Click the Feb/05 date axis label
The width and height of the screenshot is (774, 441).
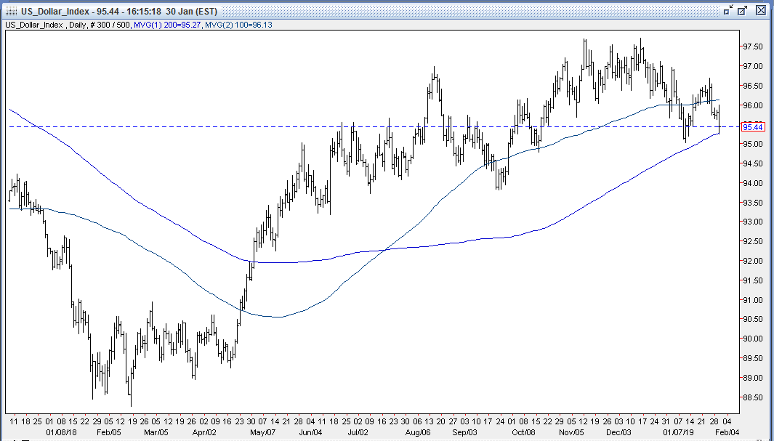pyautogui.click(x=108, y=432)
